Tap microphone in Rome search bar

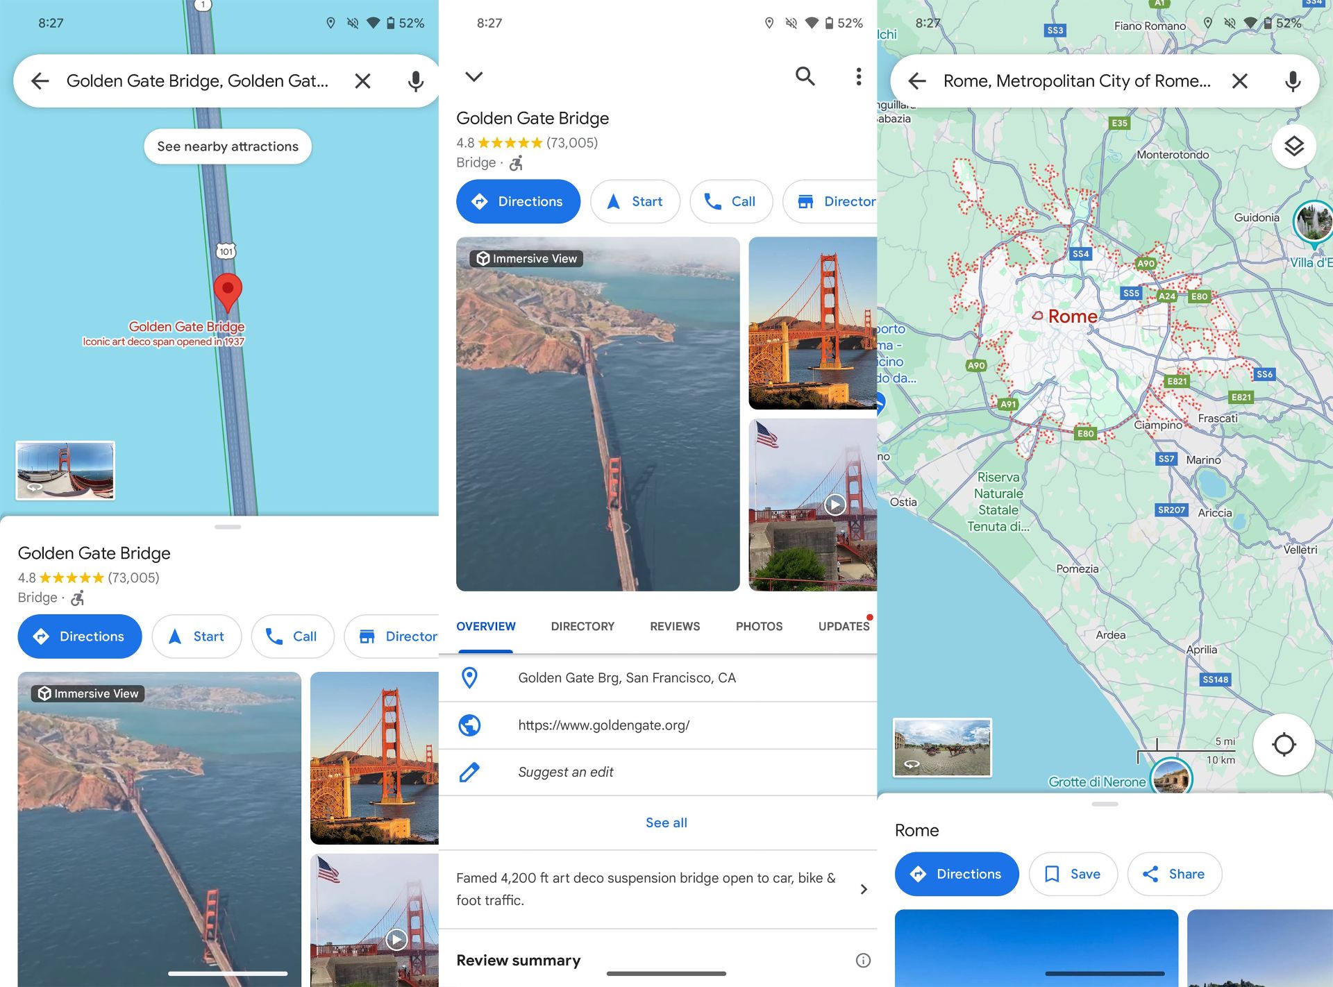click(1292, 81)
